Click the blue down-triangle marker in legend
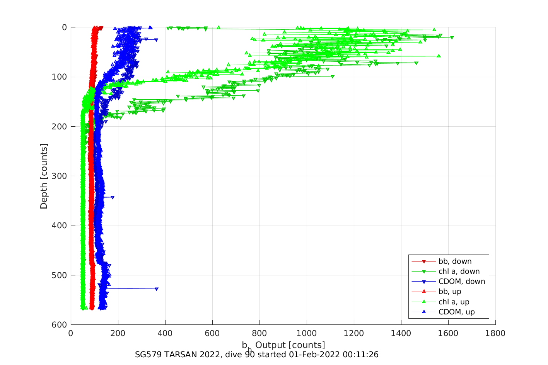 pos(423,282)
